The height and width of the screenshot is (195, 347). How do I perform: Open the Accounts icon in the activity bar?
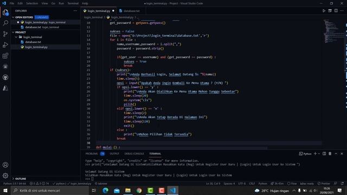tap(5, 165)
